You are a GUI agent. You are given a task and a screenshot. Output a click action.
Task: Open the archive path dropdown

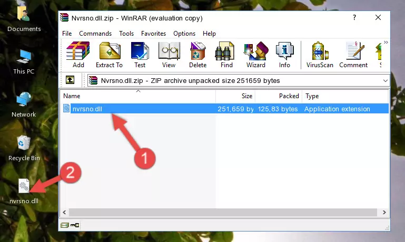385,81
